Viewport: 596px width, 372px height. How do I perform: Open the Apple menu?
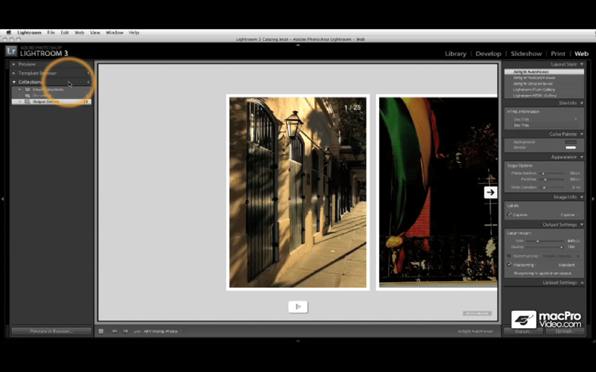pyautogui.click(x=9, y=33)
